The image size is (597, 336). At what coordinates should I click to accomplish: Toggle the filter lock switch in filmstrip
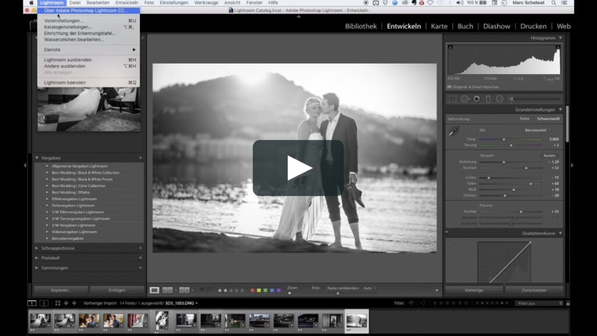568,303
